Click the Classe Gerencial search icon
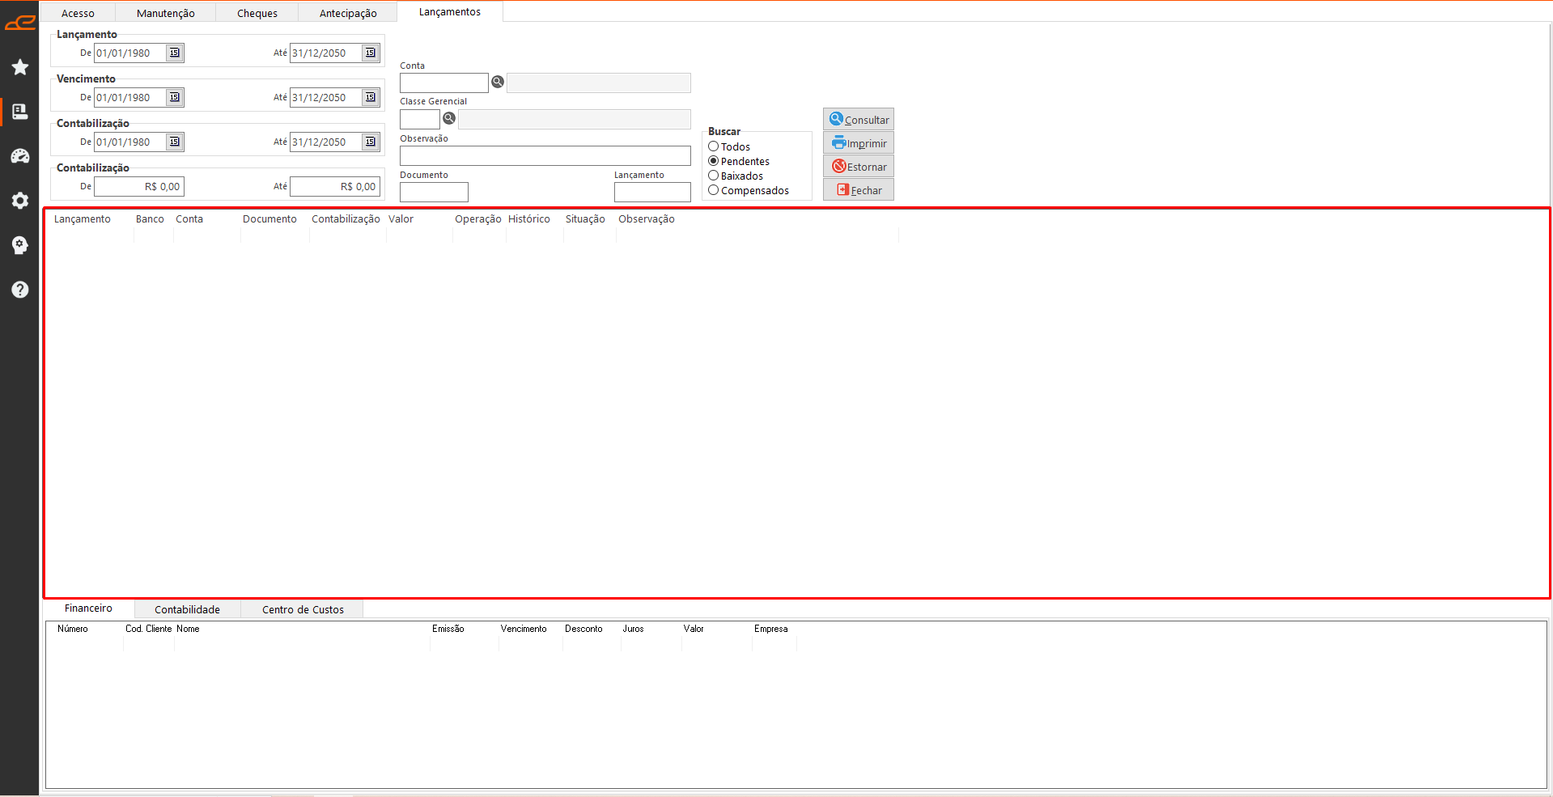Image resolution: width=1553 pixels, height=797 pixels. click(x=449, y=119)
